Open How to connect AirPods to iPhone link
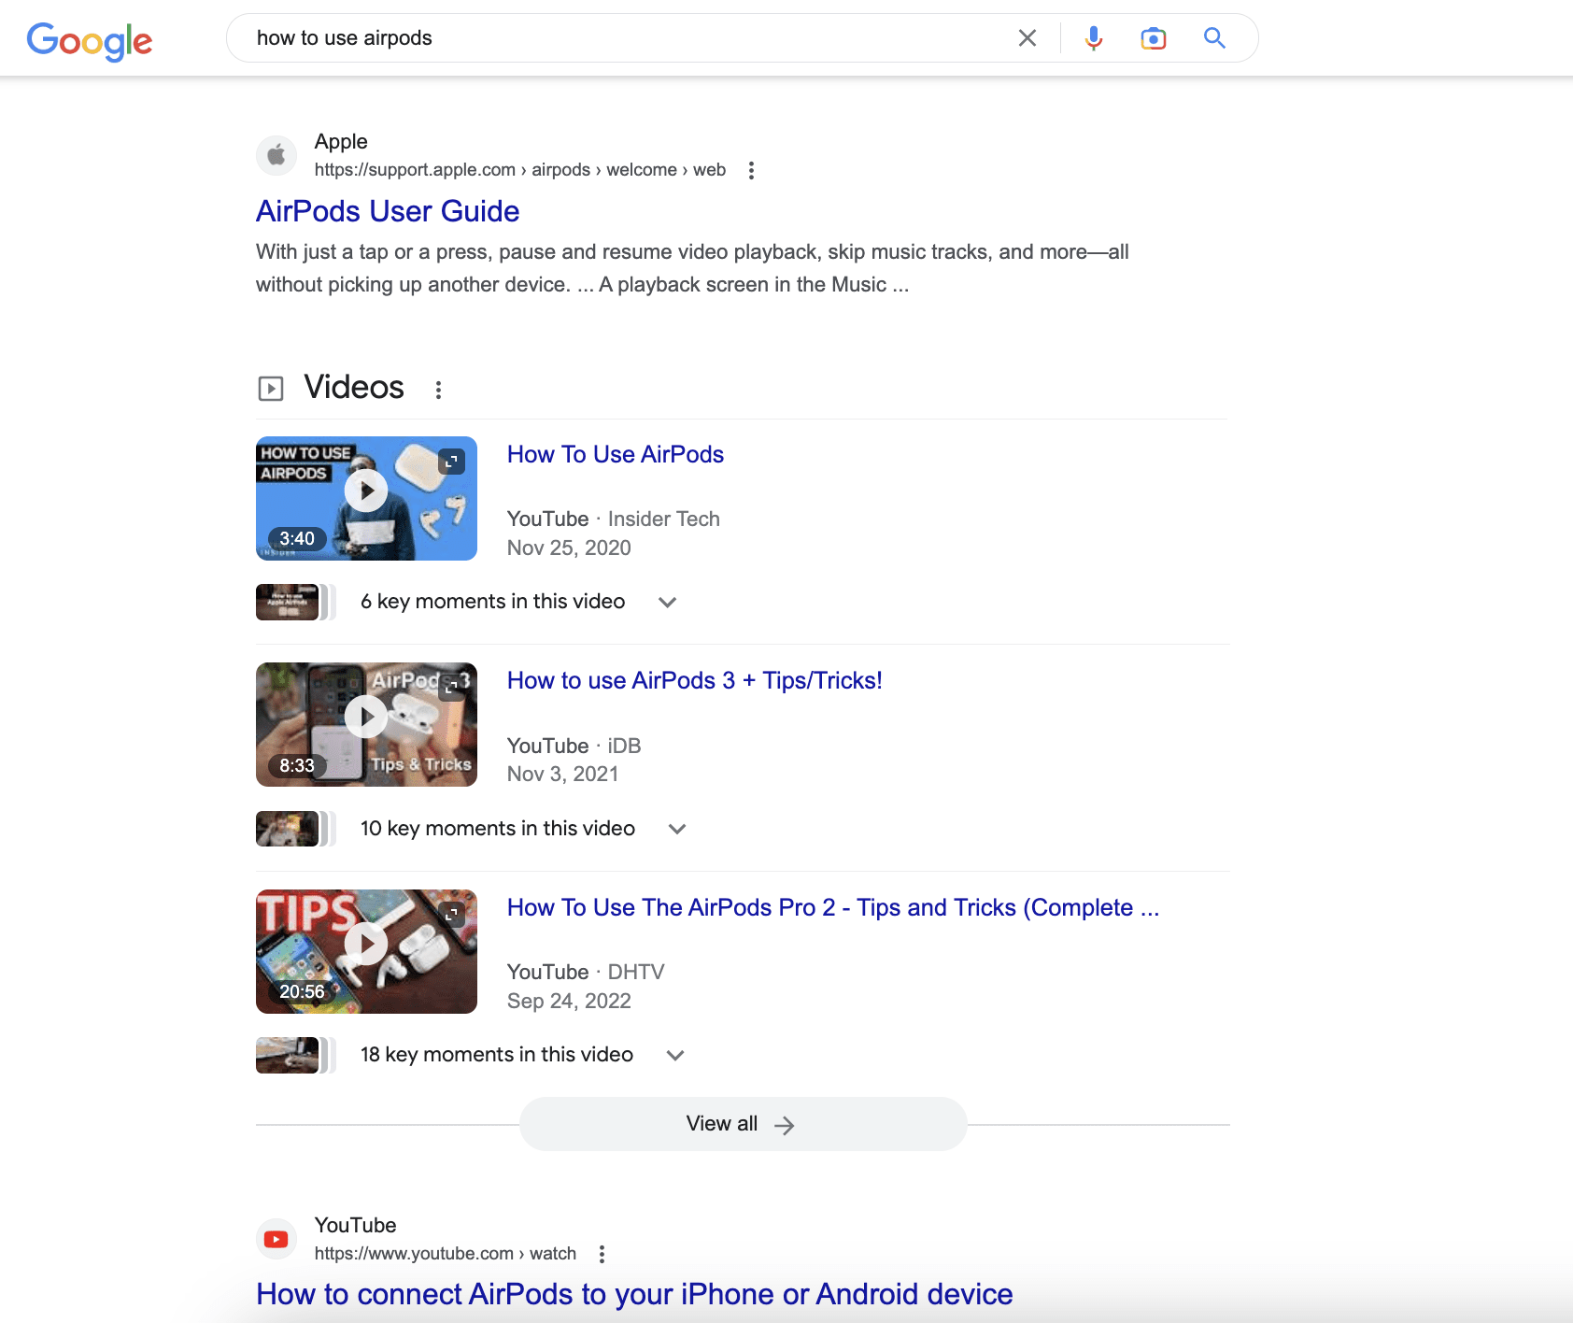This screenshot has height=1323, width=1573. (x=634, y=1294)
